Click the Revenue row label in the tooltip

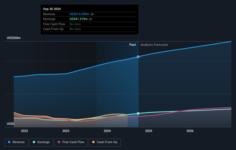49,14
